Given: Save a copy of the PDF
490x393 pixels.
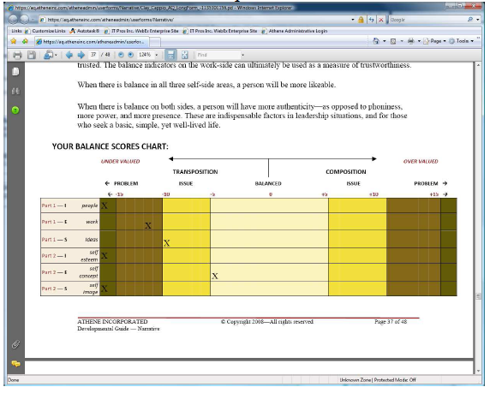Looking at the screenshot, I should (31, 56).
